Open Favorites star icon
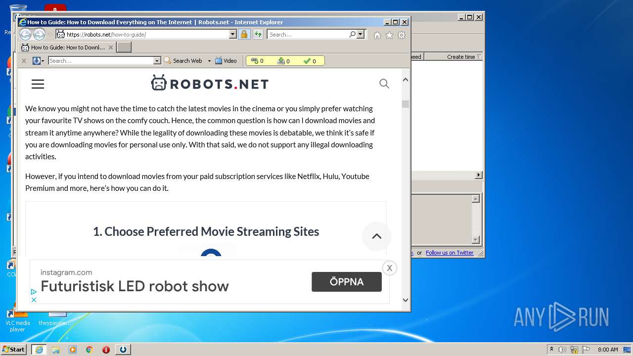633x356 pixels. pyautogui.click(x=389, y=35)
